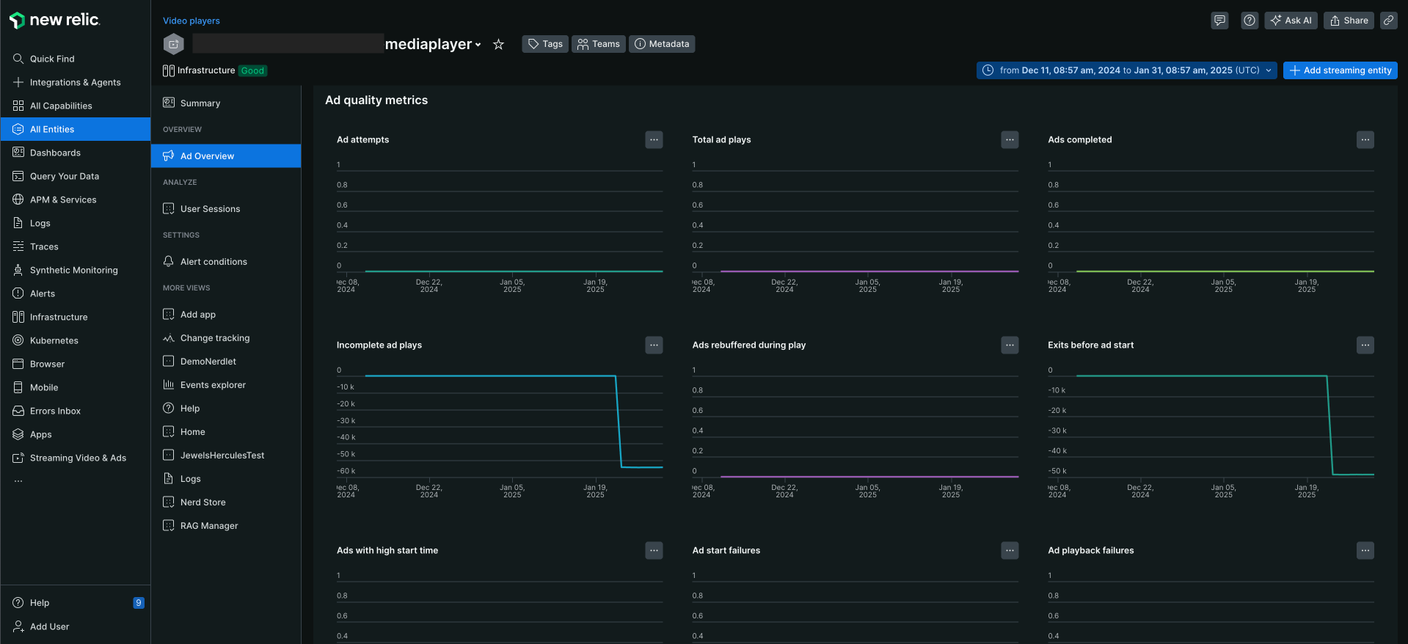Open options menu for Exits before ad start
The image size is (1408, 644).
tap(1365, 345)
